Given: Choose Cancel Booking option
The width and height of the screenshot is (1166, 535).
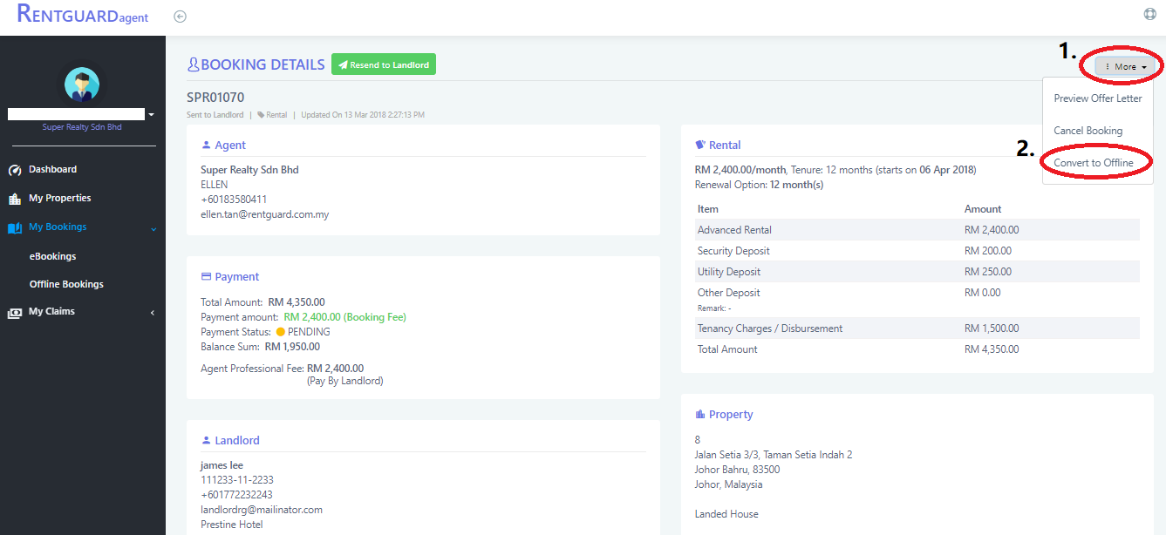Looking at the screenshot, I should [x=1088, y=131].
